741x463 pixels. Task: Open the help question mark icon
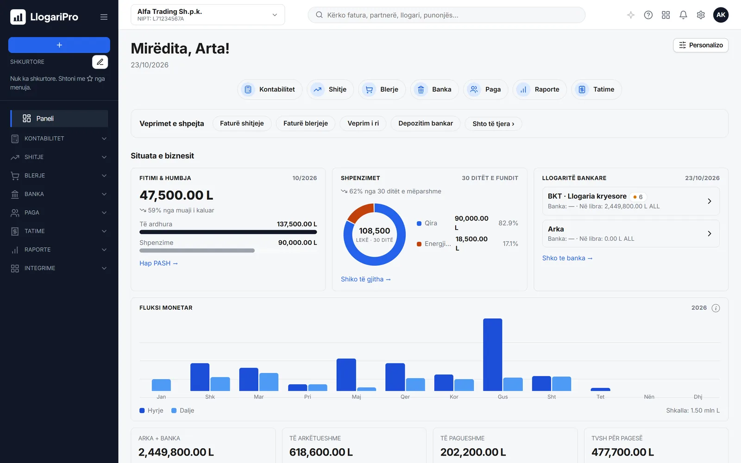(648, 15)
